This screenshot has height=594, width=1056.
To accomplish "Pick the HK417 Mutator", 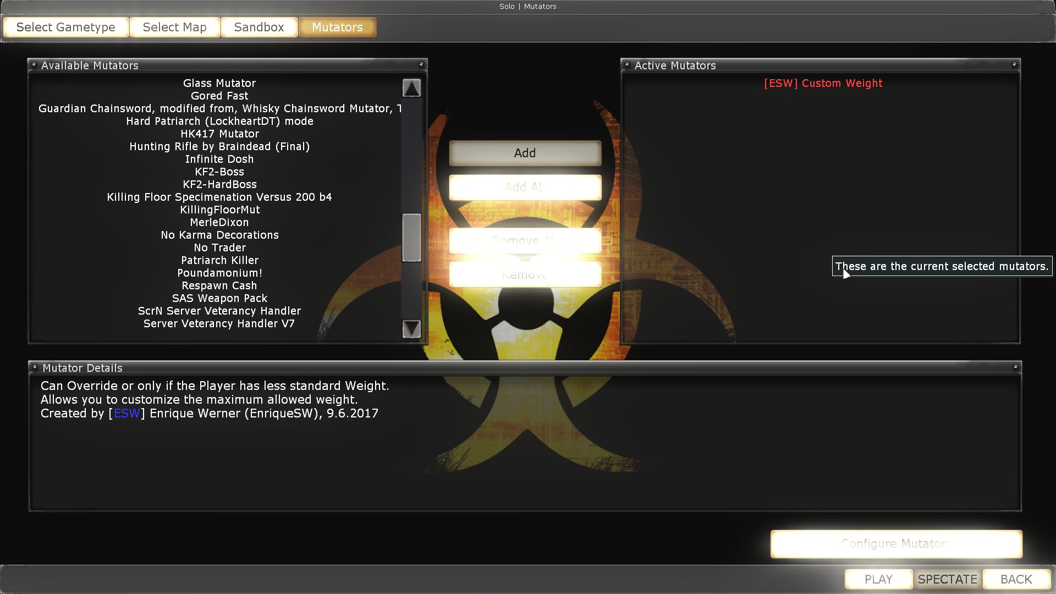I will 219,134.
